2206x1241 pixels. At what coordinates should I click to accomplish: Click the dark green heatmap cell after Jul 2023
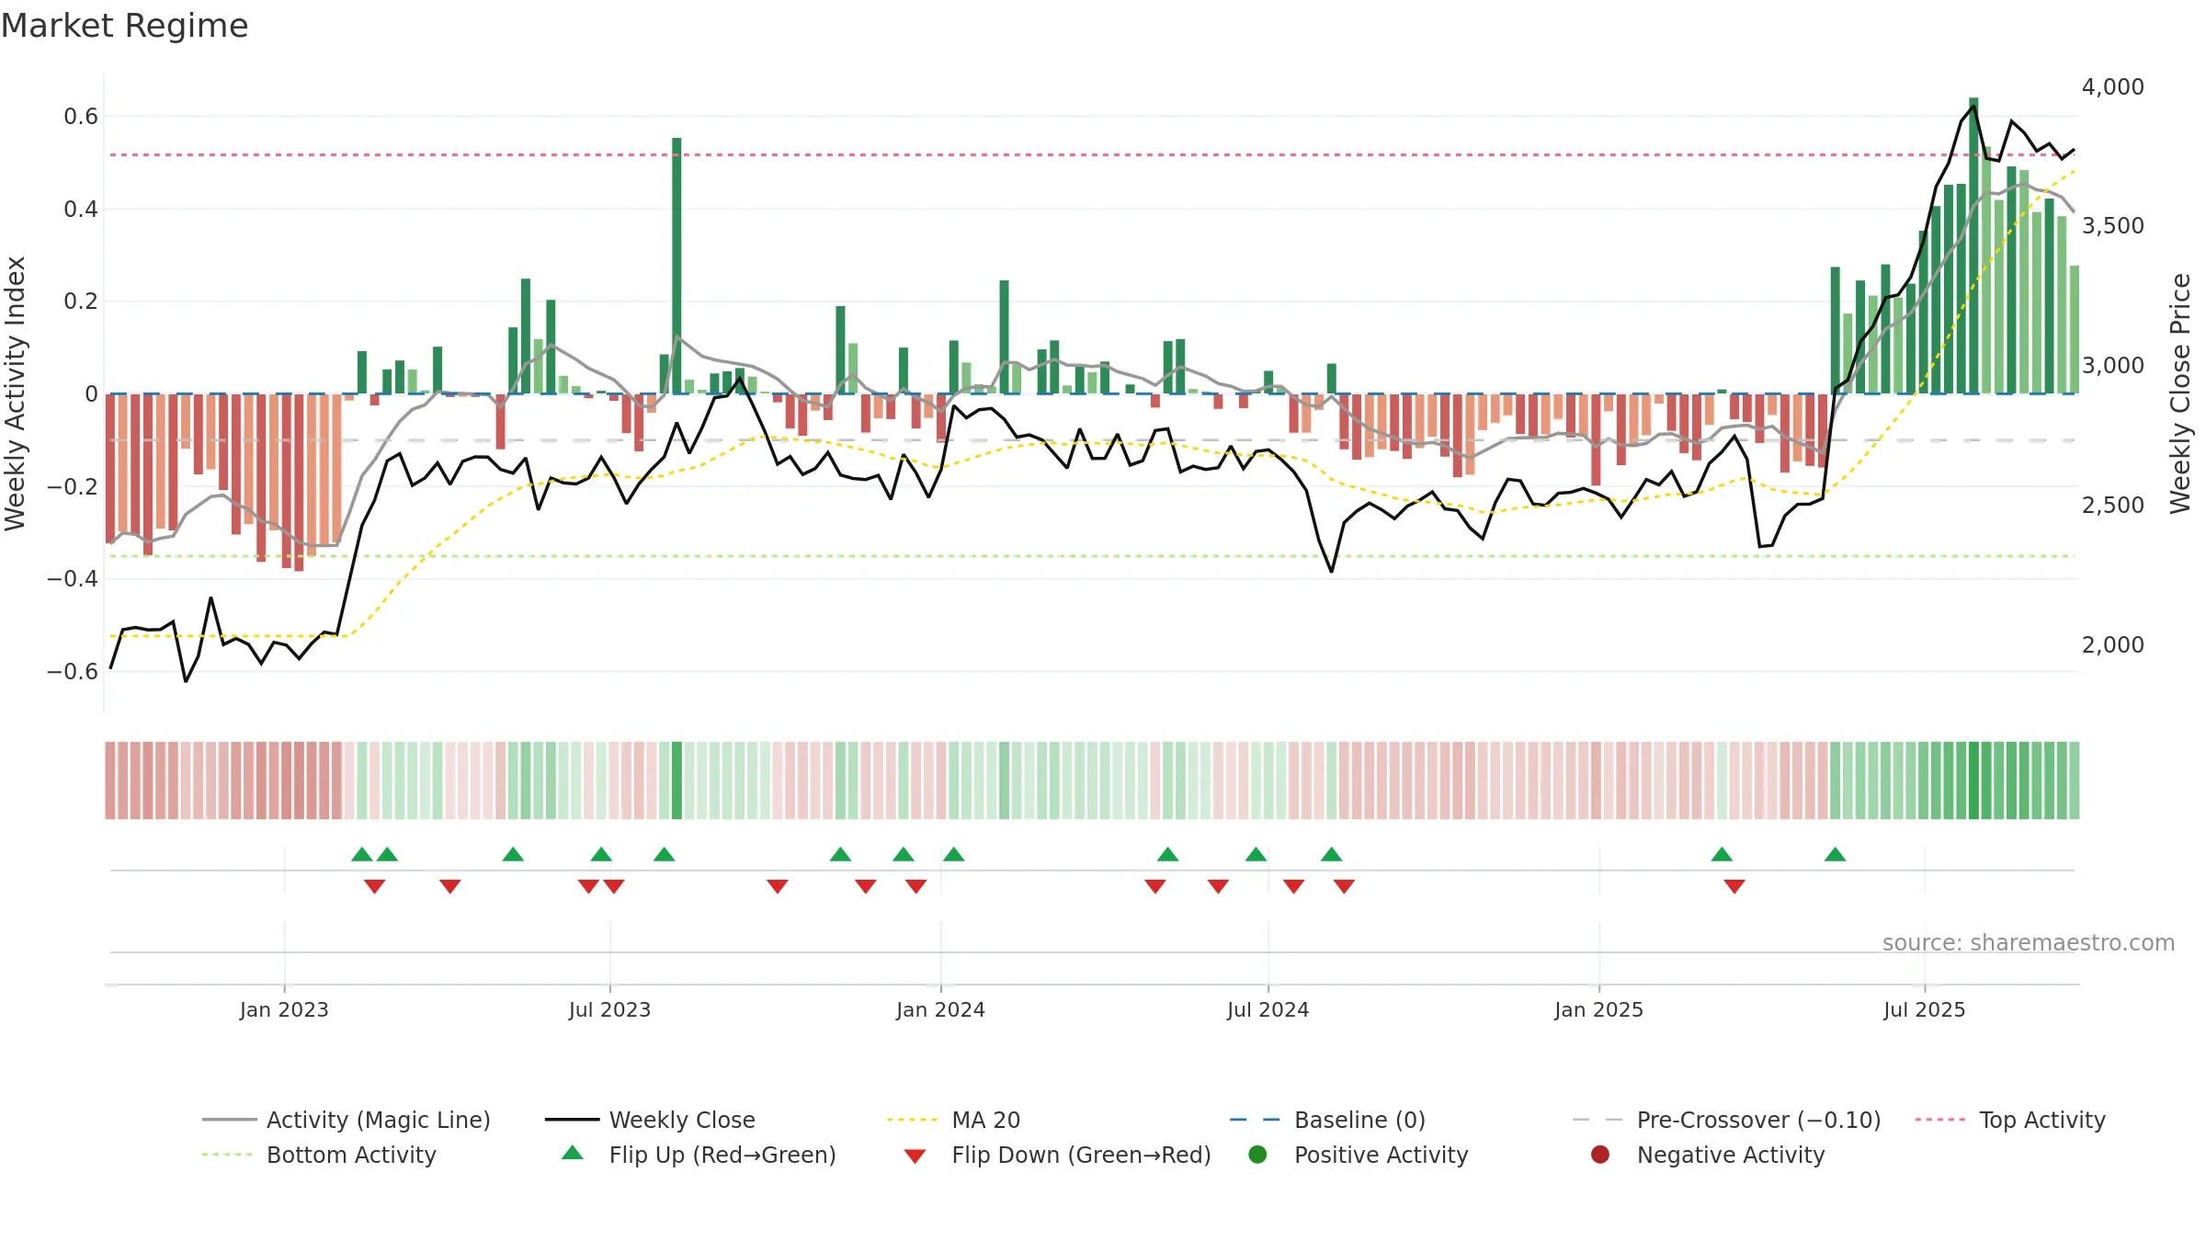pos(677,780)
